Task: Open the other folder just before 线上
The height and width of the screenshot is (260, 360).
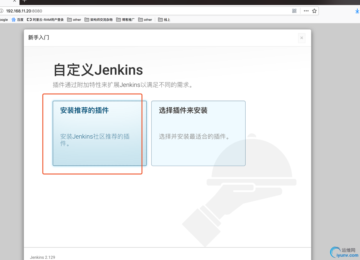Action: [145, 20]
